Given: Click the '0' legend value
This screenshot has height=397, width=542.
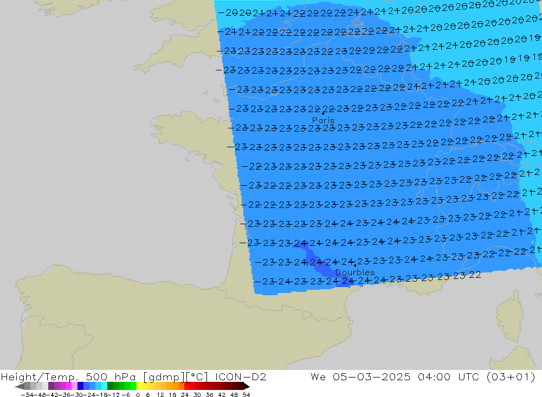Looking at the screenshot, I should click(138, 395).
